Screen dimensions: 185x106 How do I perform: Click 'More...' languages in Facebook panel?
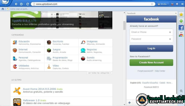click(x=169, y=83)
